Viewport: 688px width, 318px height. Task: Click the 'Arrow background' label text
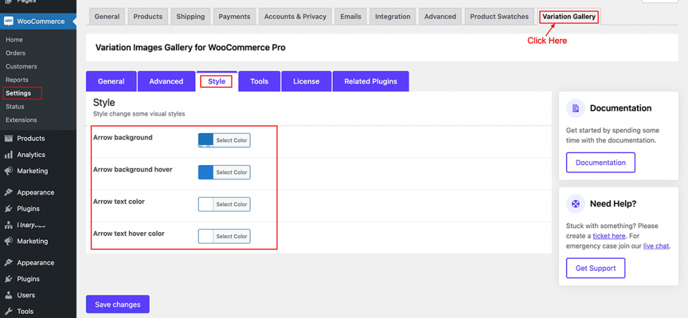tap(123, 138)
